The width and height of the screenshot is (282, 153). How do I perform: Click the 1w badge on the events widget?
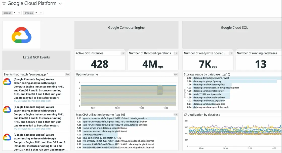[67, 74]
